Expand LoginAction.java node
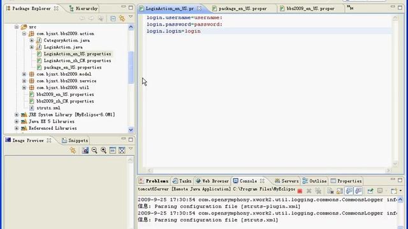Screen dimensions: 408x229 click(31, 47)
